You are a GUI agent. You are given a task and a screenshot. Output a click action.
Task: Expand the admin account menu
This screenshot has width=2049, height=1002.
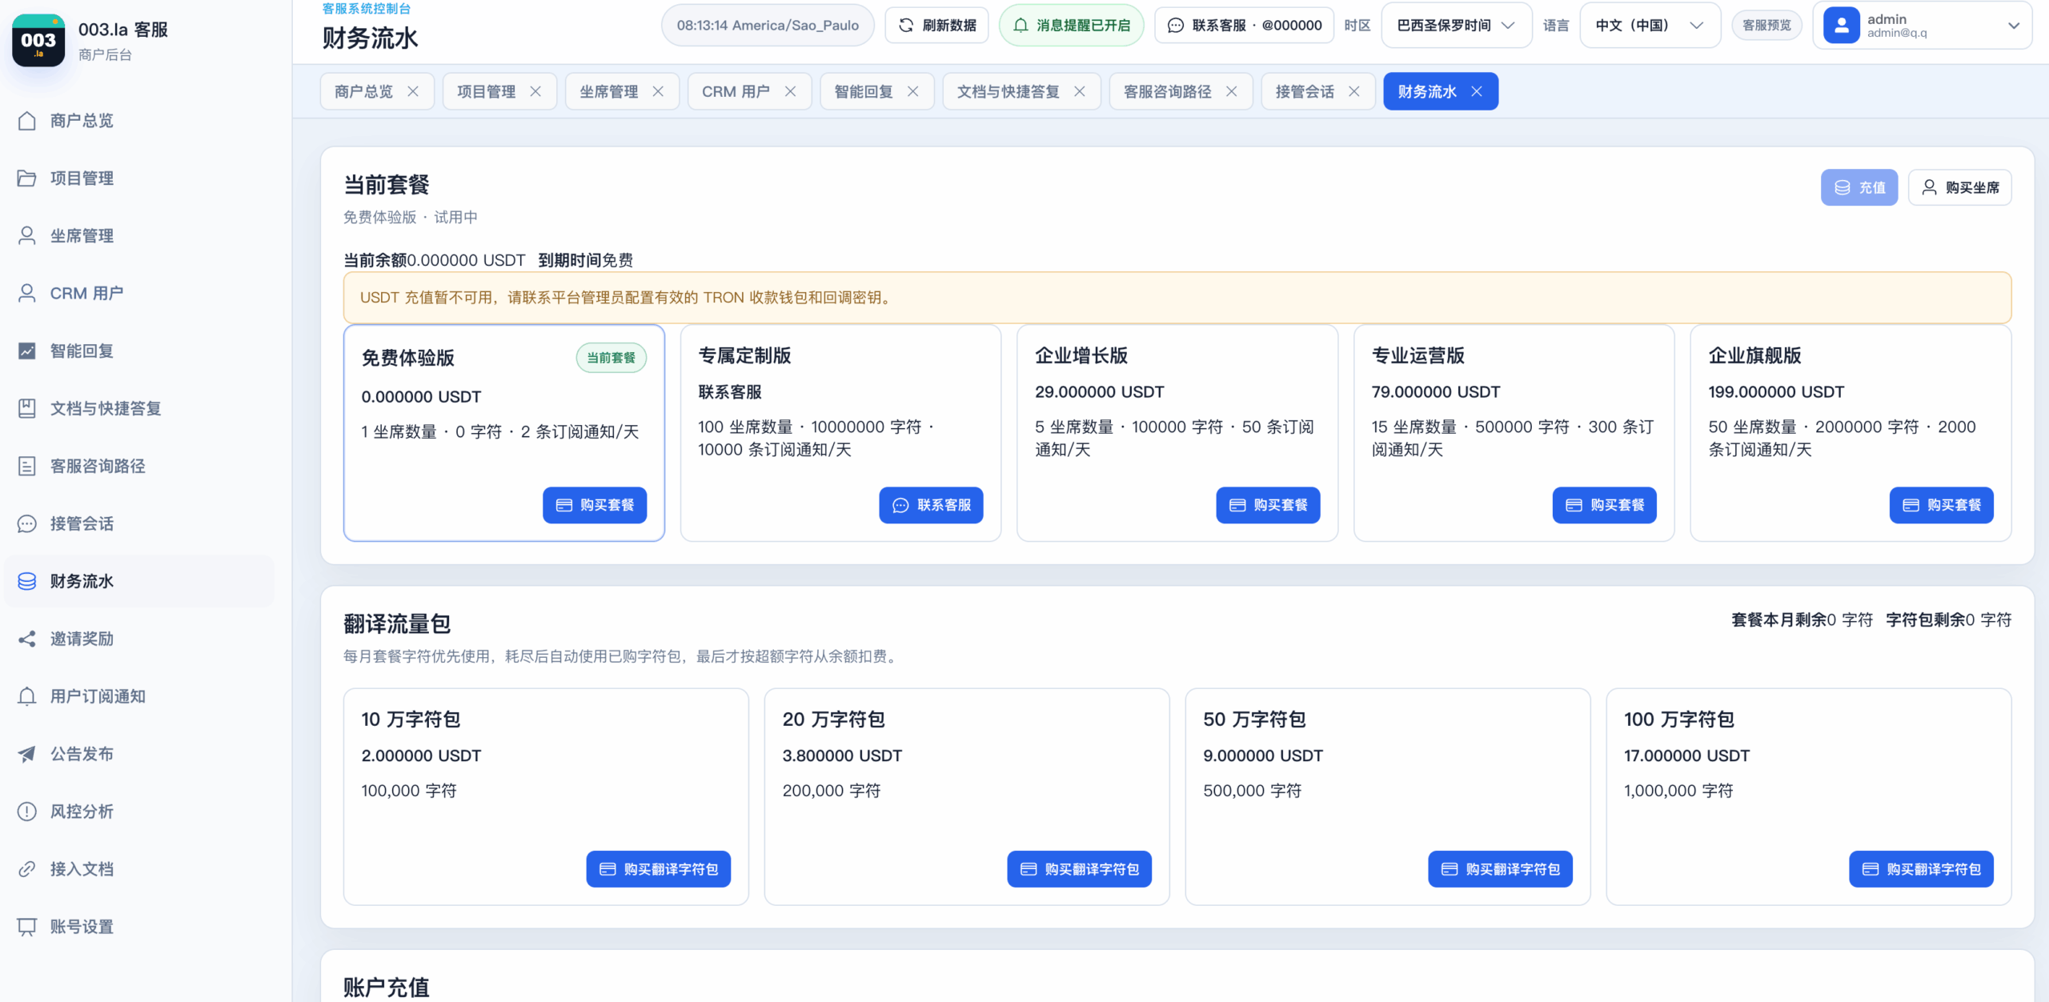click(1922, 26)
